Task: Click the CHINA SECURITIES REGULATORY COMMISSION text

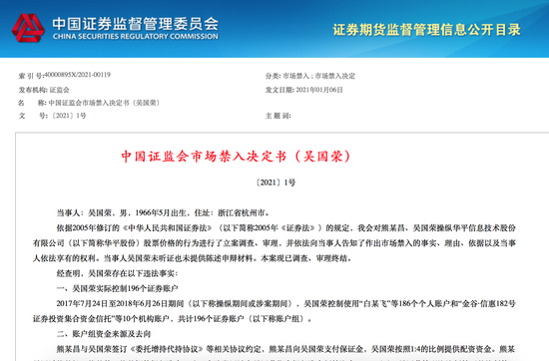Action: coord(136,36)
